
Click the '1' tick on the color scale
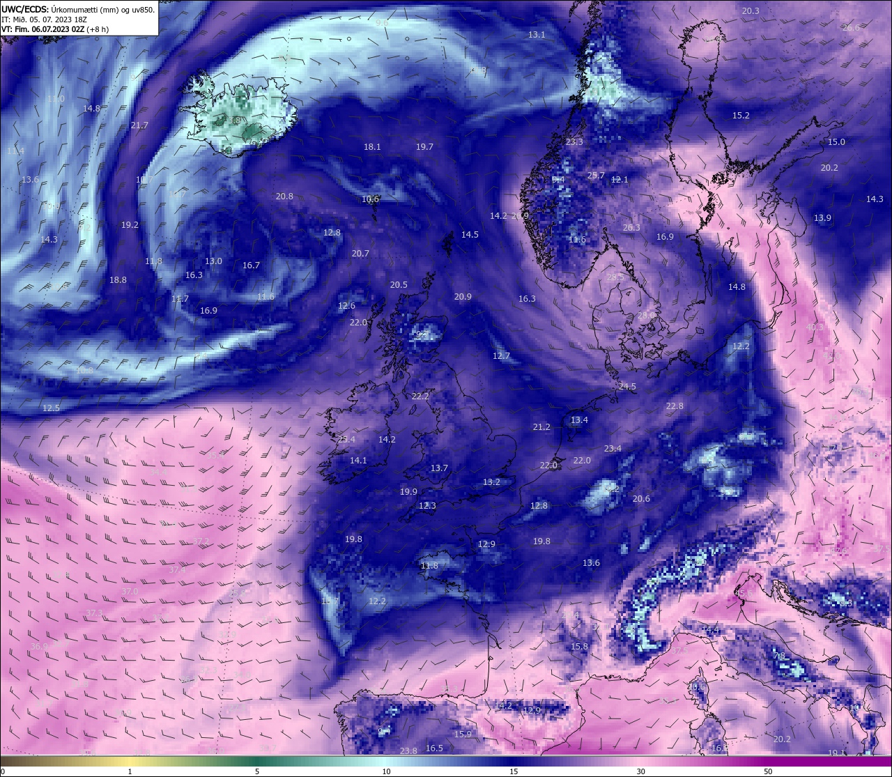tap(130, 771)
